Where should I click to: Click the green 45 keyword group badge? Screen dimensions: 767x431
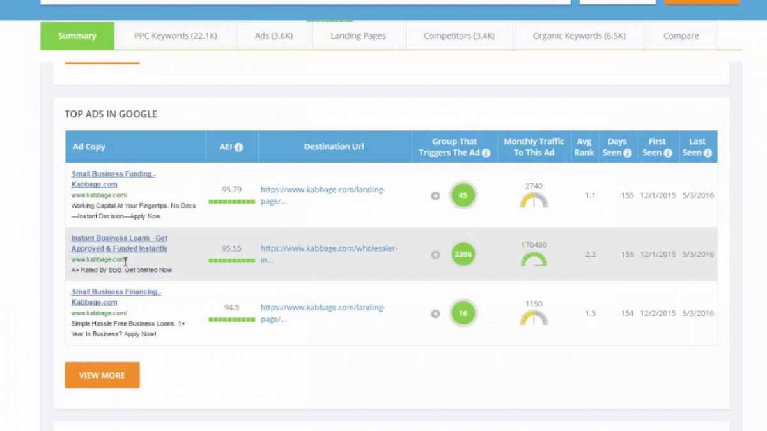coord(463,195)
